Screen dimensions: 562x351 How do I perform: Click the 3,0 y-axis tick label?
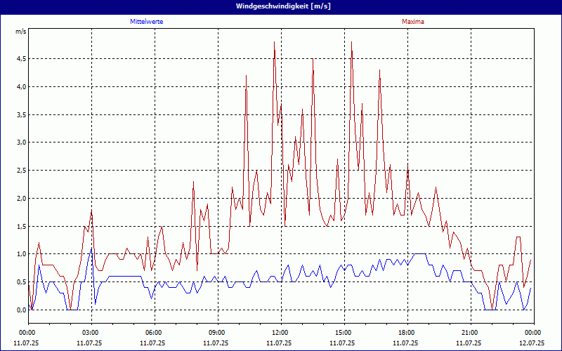(x=20, y=143)
